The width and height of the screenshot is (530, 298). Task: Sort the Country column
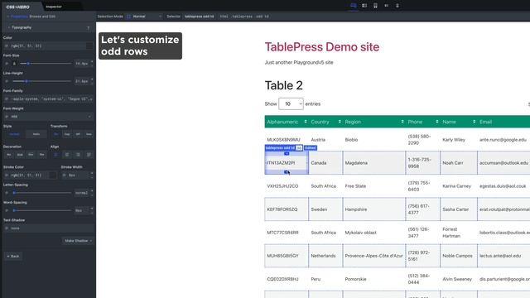tap(340, 122)
